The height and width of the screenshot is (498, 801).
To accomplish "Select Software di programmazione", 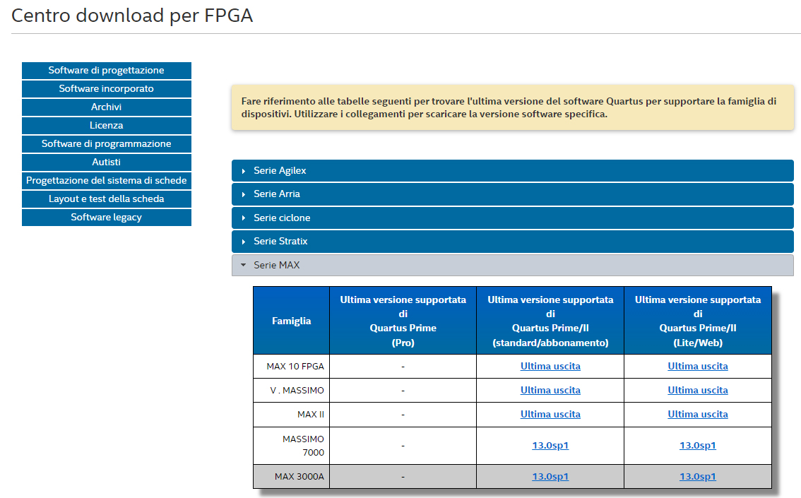I will (107, 144).
